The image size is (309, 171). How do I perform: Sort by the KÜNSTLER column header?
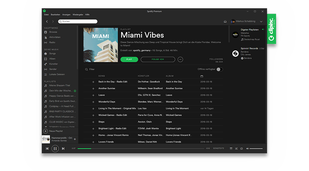144,76
